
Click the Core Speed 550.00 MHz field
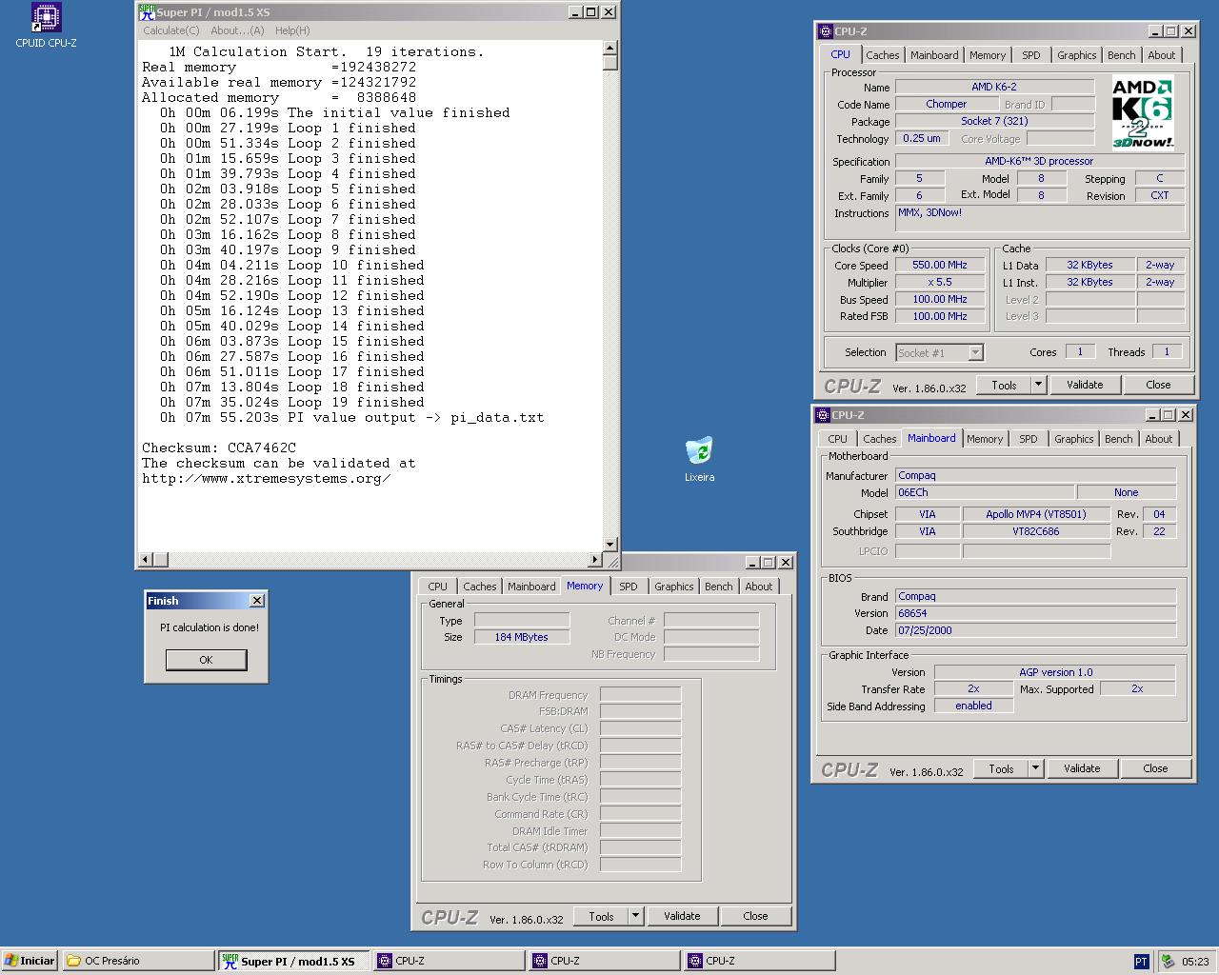tap(939, 266)
